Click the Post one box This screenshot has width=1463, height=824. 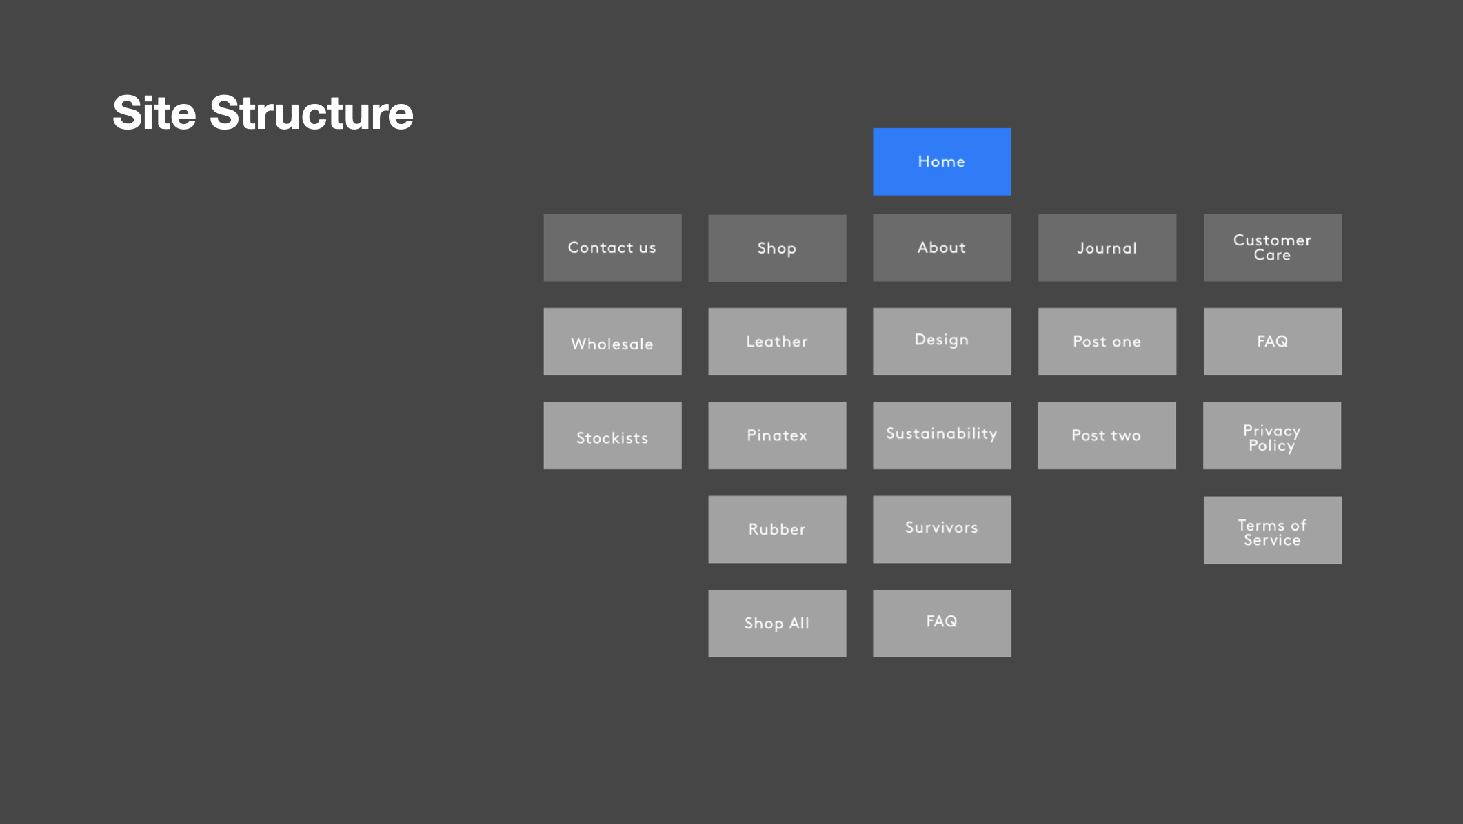point(1107,342)
